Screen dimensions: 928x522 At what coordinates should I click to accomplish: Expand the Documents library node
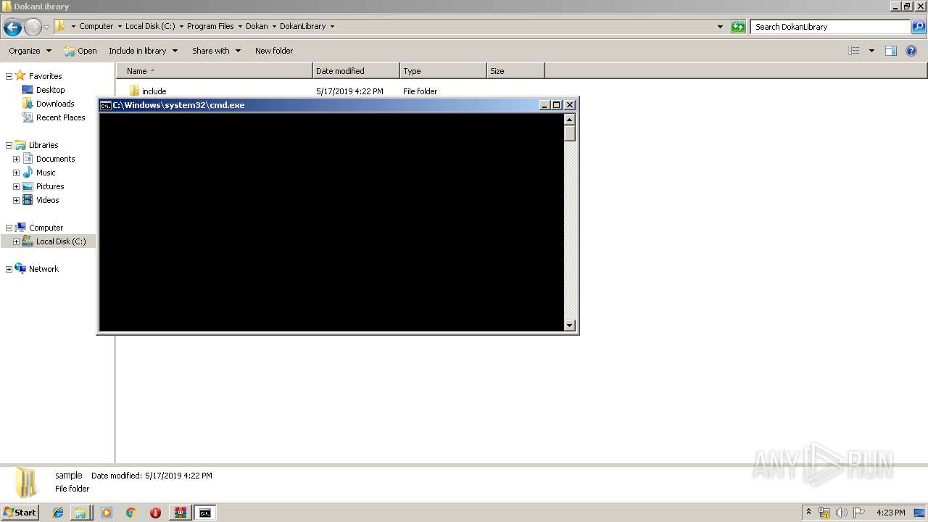[16, 159]
